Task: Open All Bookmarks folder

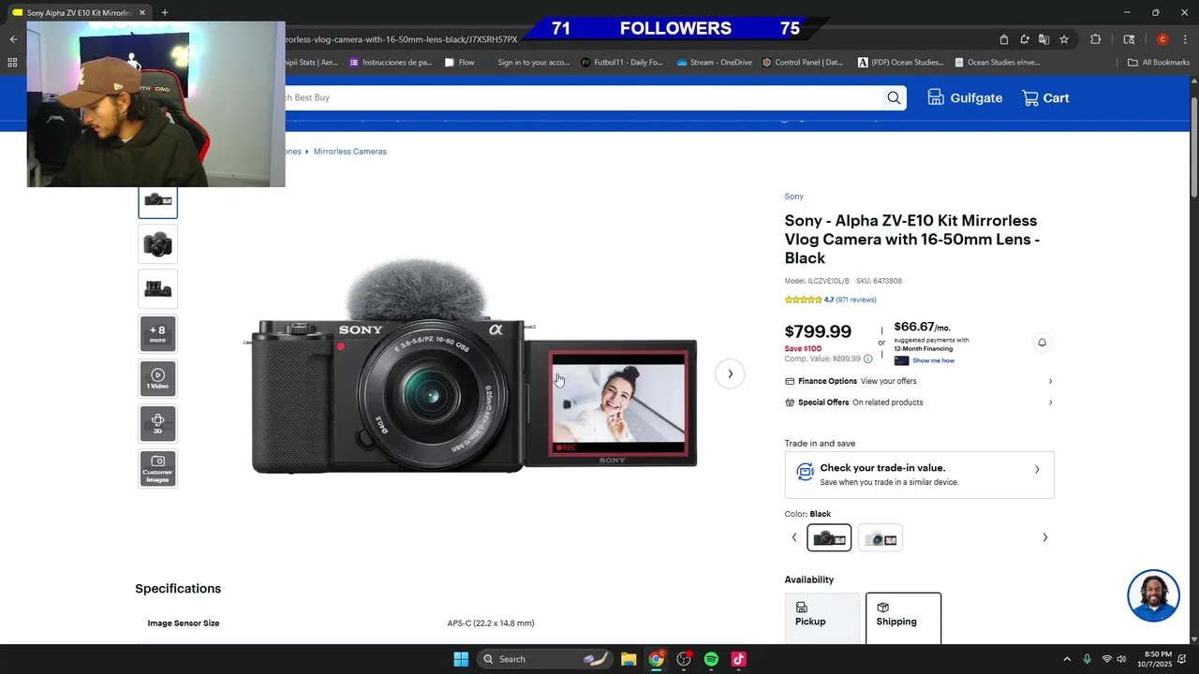Action: click(x=1158, y=63)
